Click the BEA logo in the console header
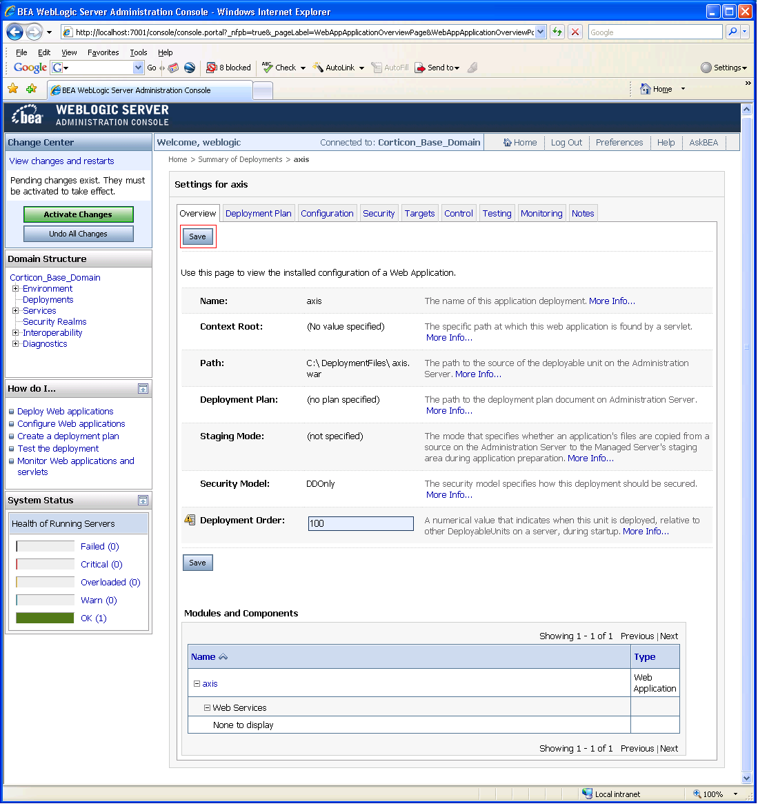This screenshot has width=758, height=806. tap(28, 115)
